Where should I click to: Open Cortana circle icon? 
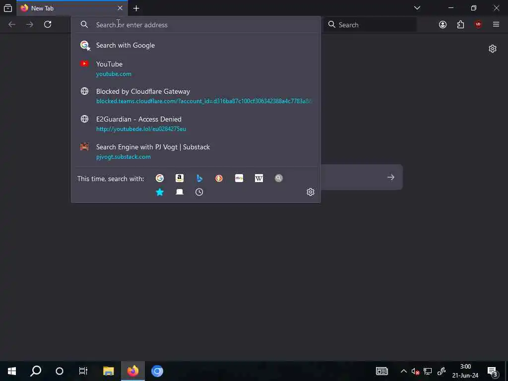[x=60, y=371]
